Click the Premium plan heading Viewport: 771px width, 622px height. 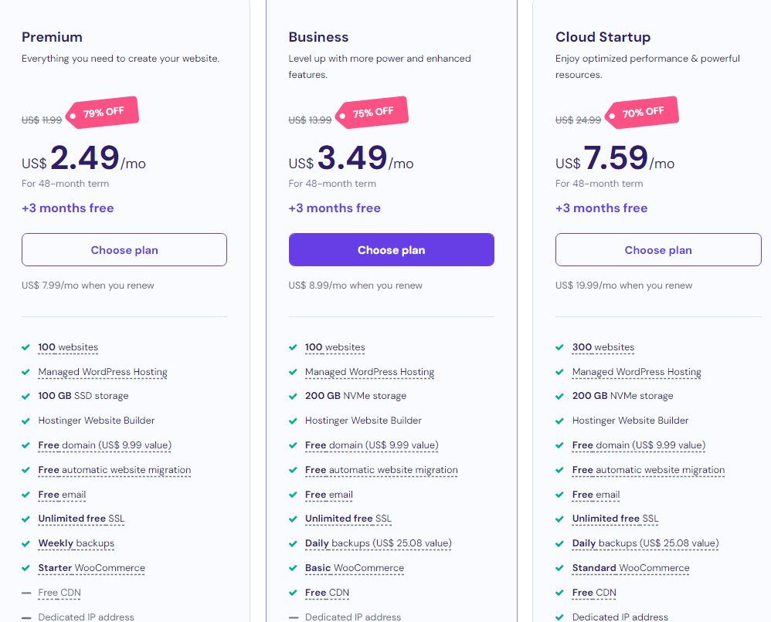(x=52, y=37)
